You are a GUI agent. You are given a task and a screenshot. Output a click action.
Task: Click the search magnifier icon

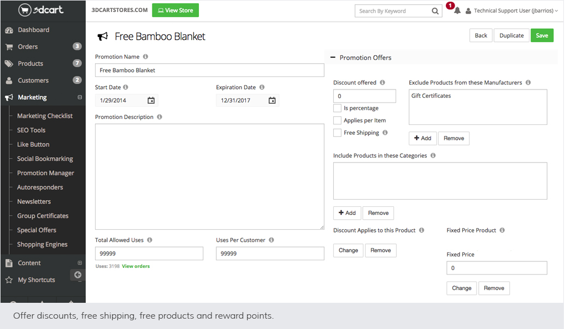coord(435,11)
